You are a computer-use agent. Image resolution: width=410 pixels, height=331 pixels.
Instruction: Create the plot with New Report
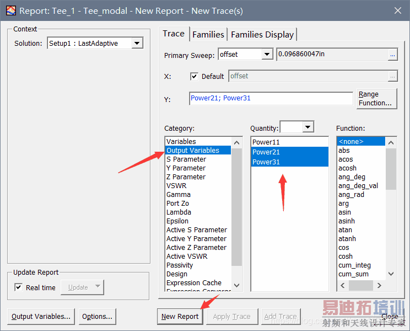(180, 317)
